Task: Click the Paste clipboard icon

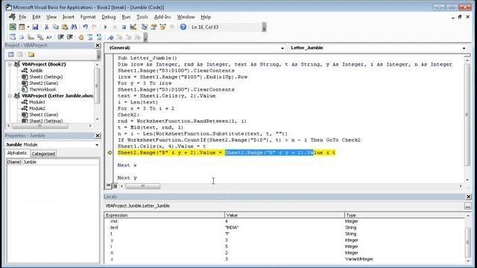Action: pyautogui.click(x=65, y=27)
